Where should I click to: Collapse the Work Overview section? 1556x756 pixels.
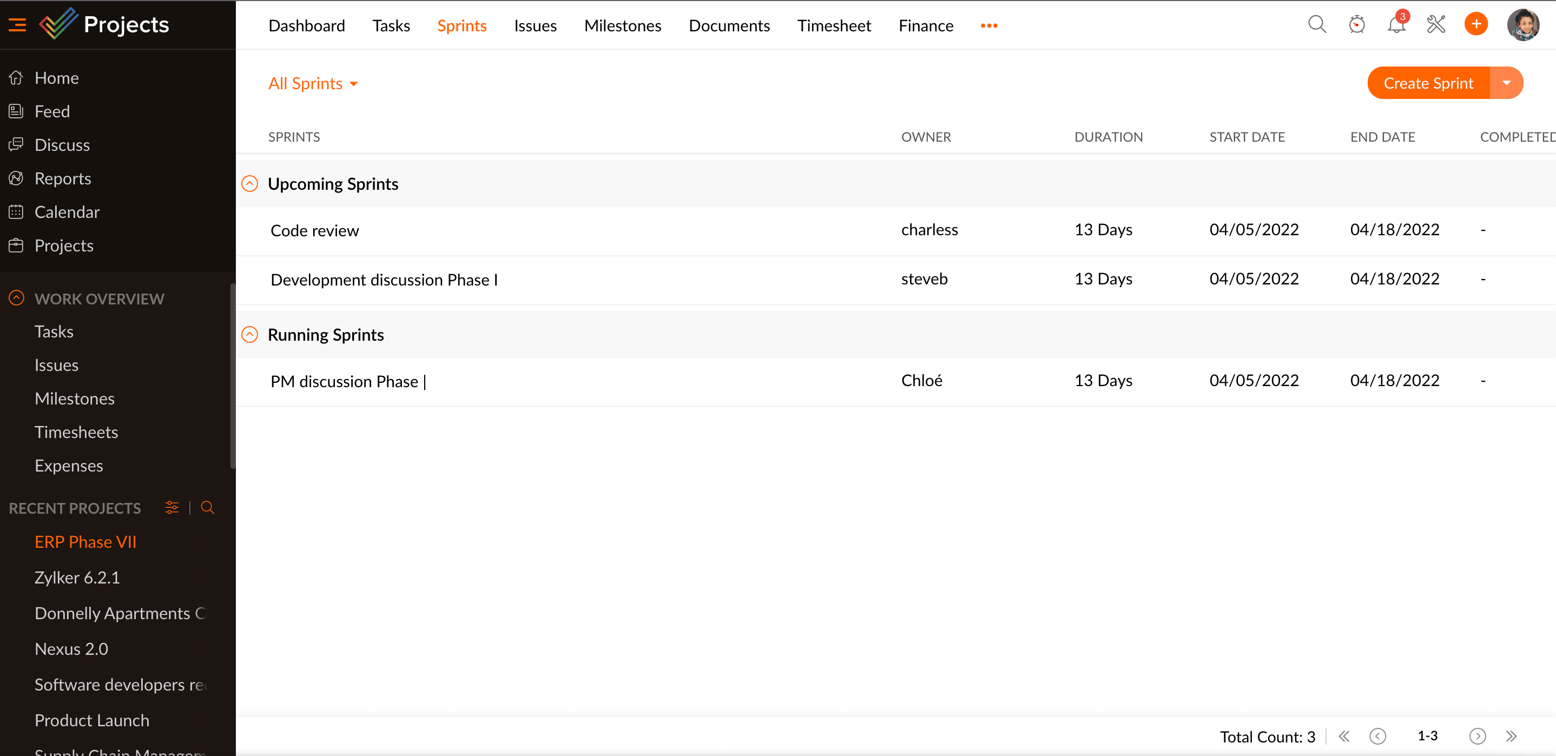click(x=16, y=299)
